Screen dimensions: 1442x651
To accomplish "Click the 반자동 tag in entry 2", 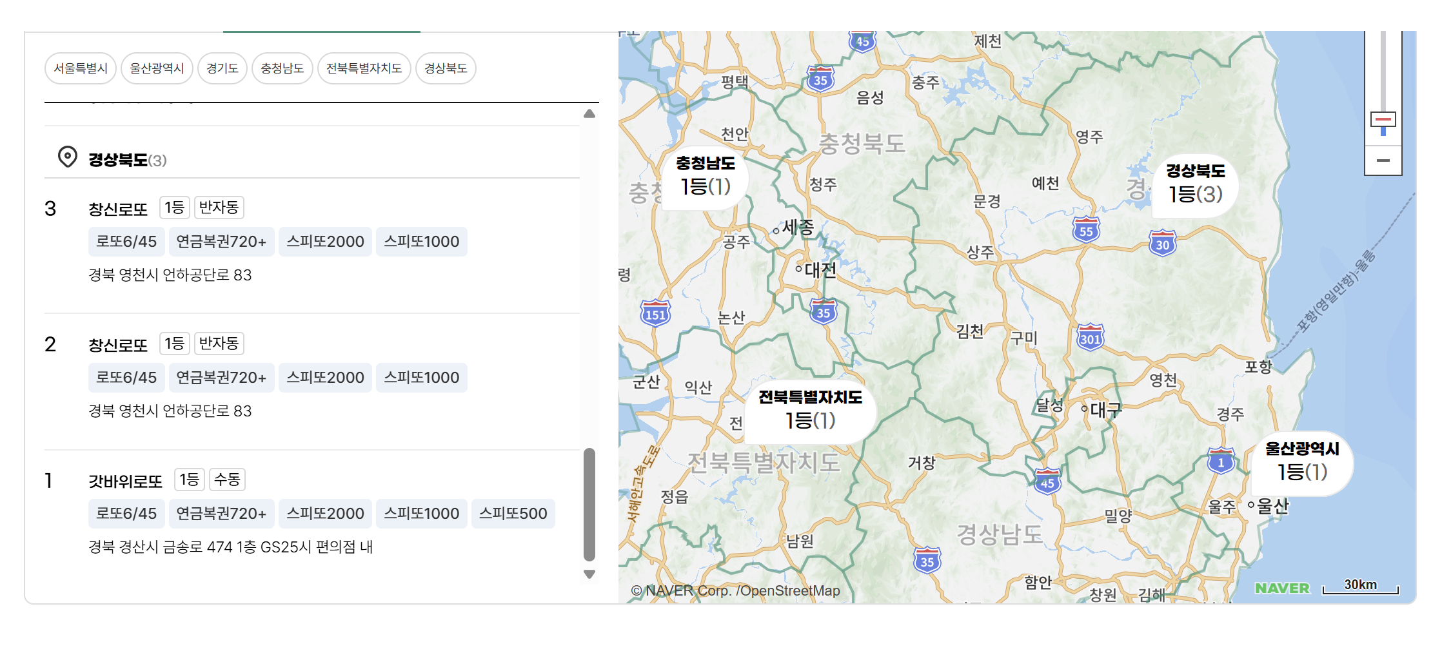I will 219,344.
